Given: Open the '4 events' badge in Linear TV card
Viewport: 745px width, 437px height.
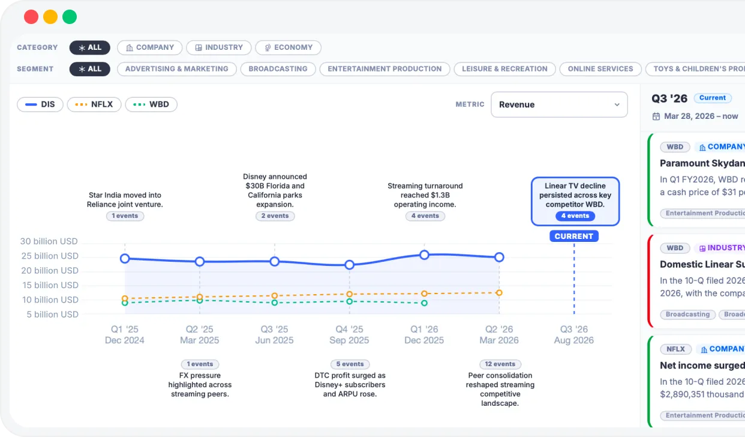Looking at the screenshot, I should 575,216.
